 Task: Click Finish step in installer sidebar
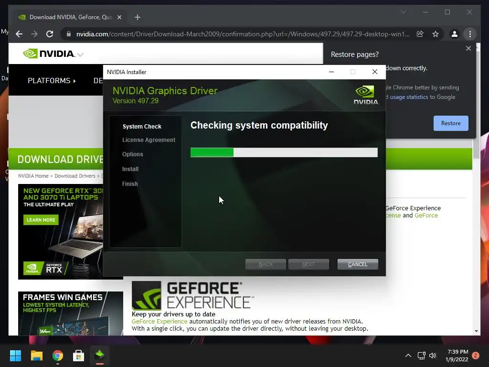(x=130, y=184)
